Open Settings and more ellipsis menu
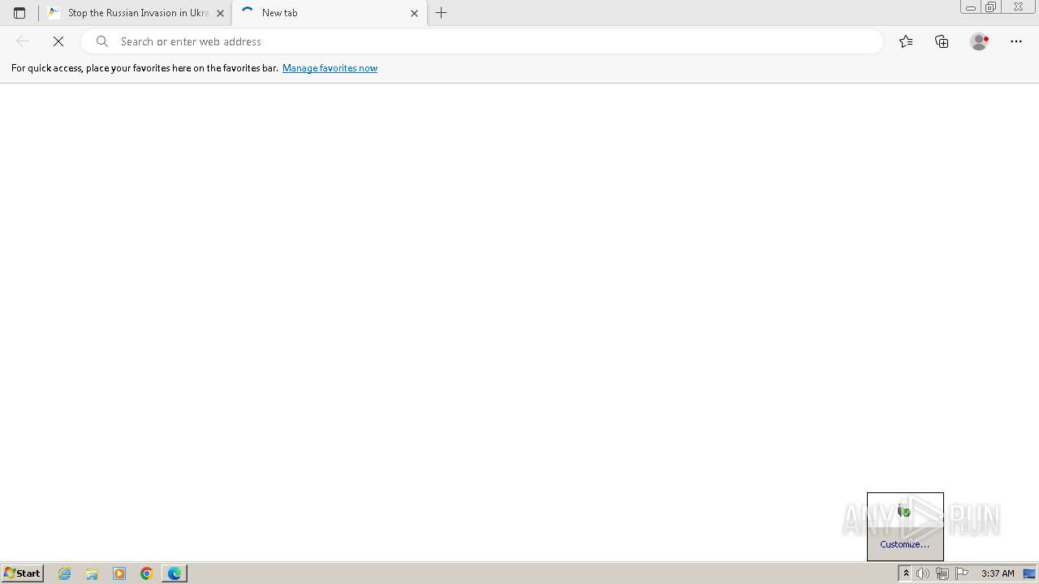The width and height of the screenshot is (1039, 584). pyautogui.click(x=1016, y=41)
